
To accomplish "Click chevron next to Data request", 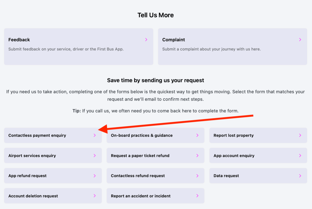I will 300,176.
